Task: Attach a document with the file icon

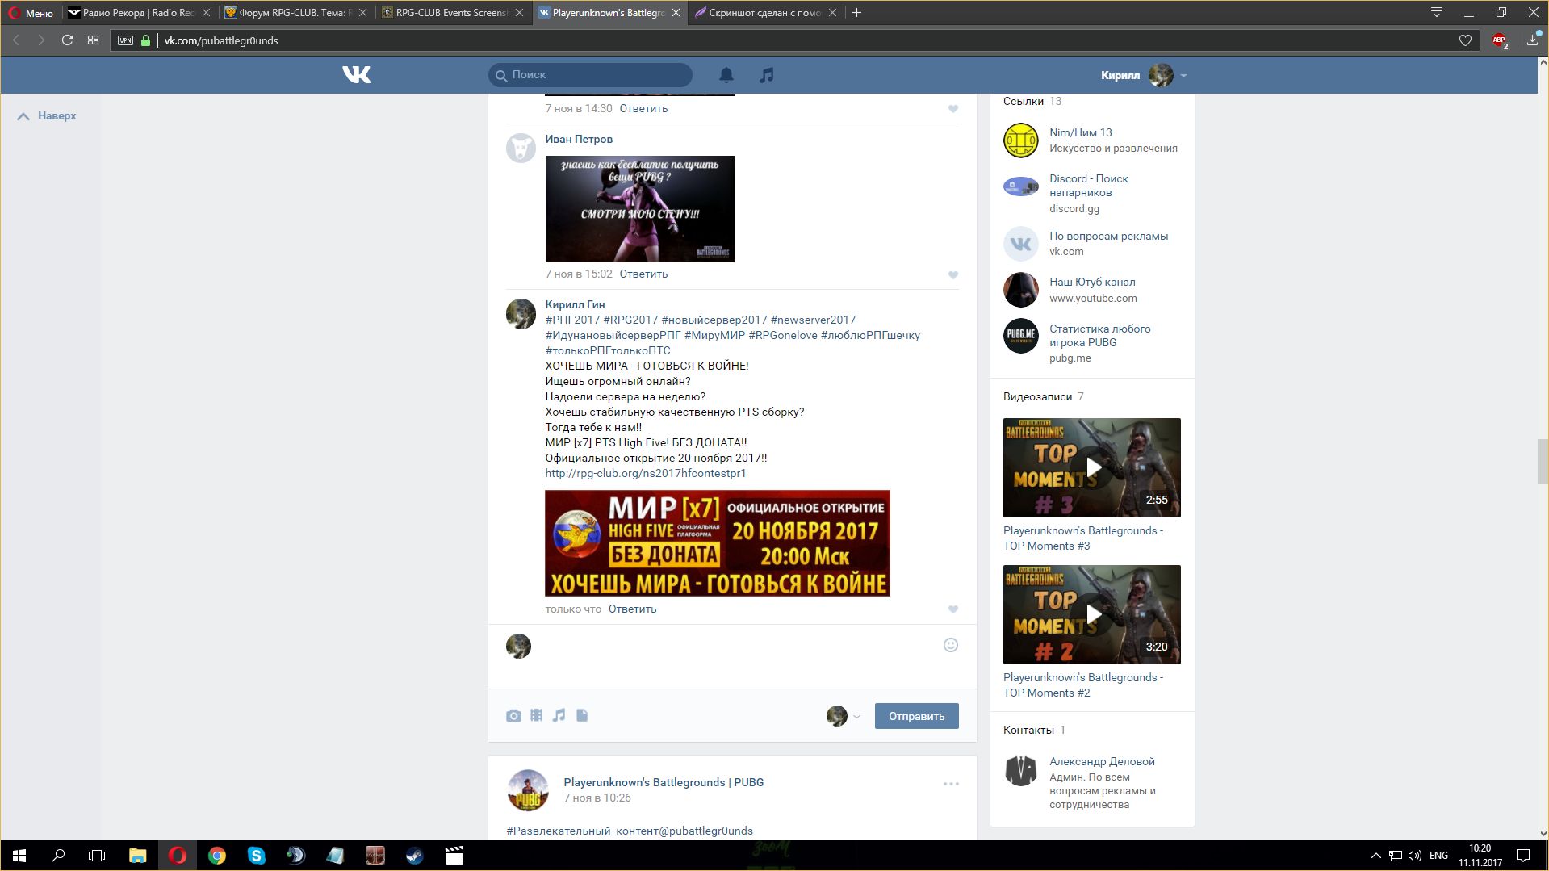Action: click(x=582, y=715)
